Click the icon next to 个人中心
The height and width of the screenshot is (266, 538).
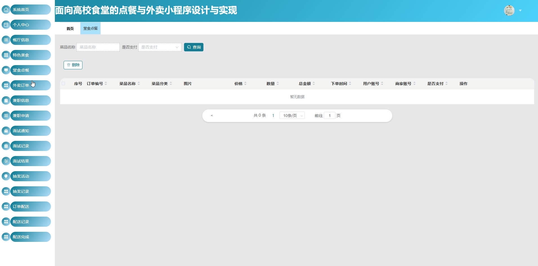pyautogui.click(x=6, y=25)
